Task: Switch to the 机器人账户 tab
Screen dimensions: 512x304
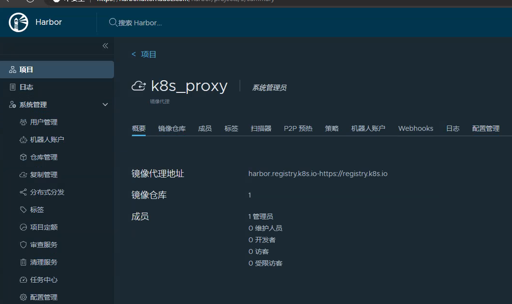Action: pyautogui.click(x=368, y=128)
